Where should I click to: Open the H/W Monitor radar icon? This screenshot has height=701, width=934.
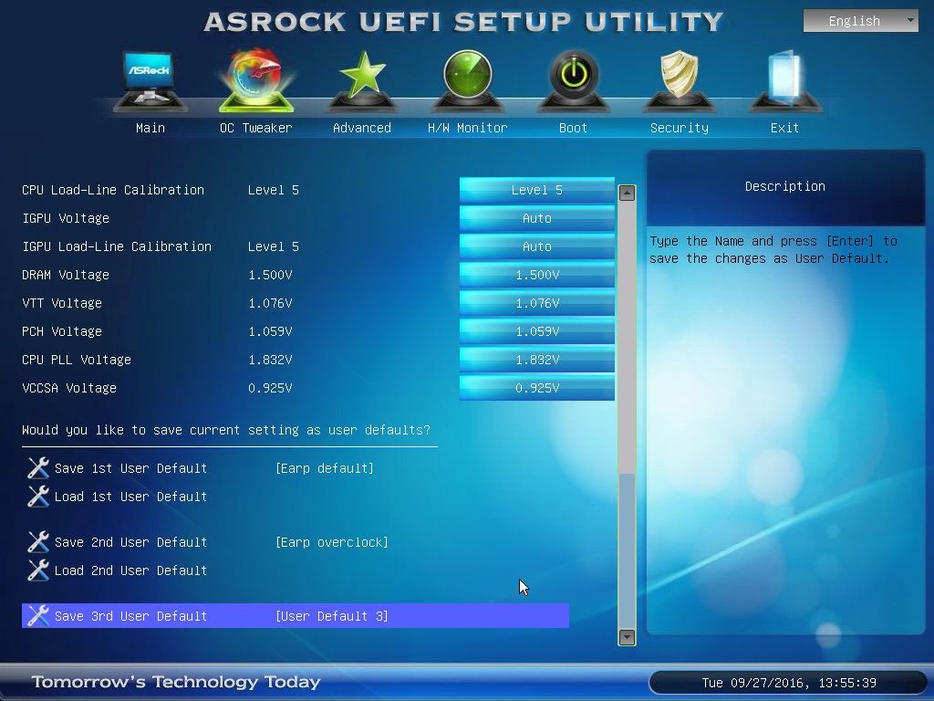tap(468, 81)
